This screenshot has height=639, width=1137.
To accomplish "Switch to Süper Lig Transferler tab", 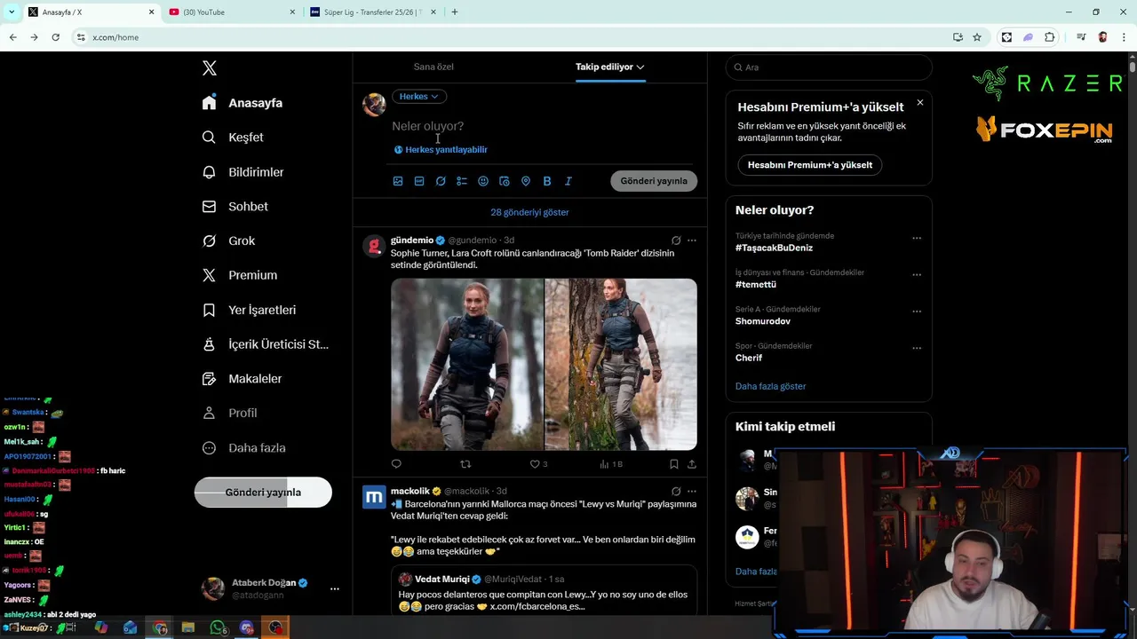I will pos(373,12).
